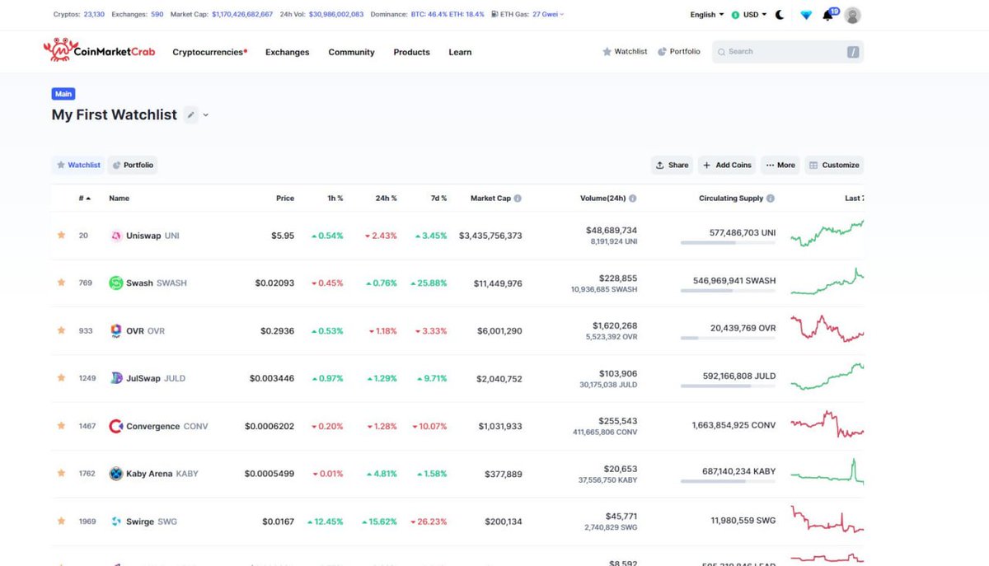Click the gas pump icon
This screenshot has height=566, width=989.
[494, 15]
